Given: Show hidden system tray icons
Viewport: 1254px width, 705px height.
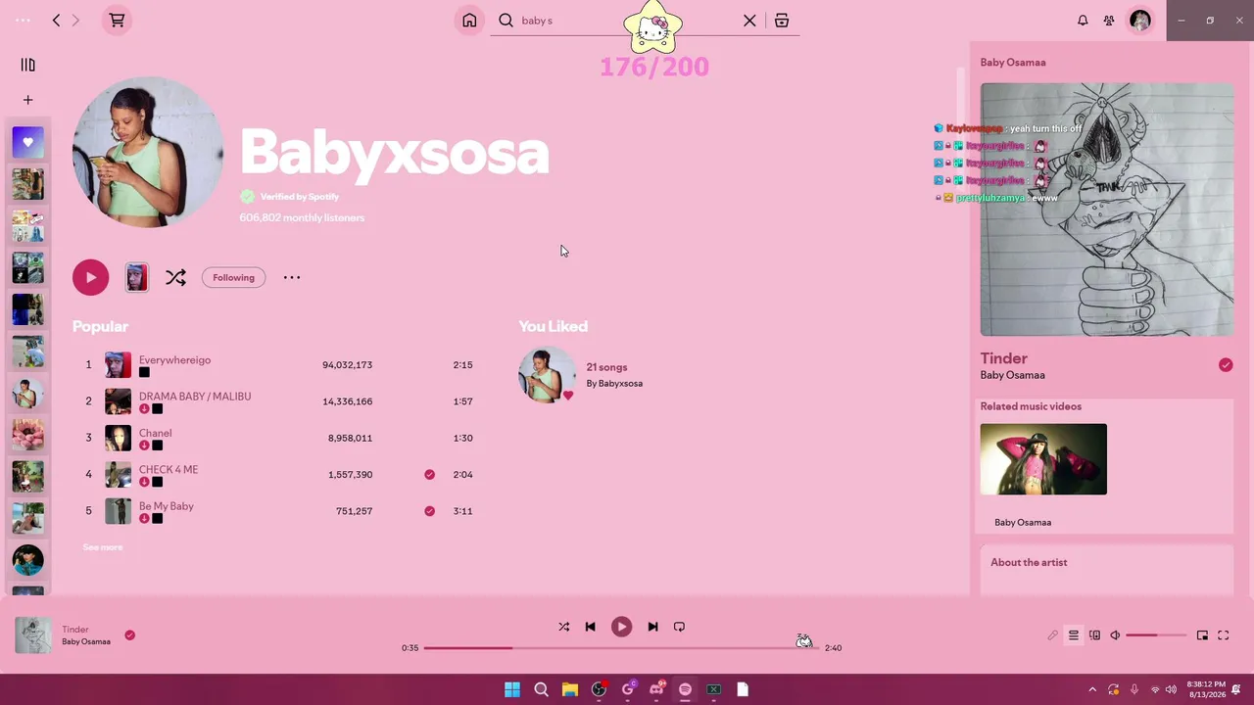Looking at the screenshot, I should click(x=1092, y=689).
